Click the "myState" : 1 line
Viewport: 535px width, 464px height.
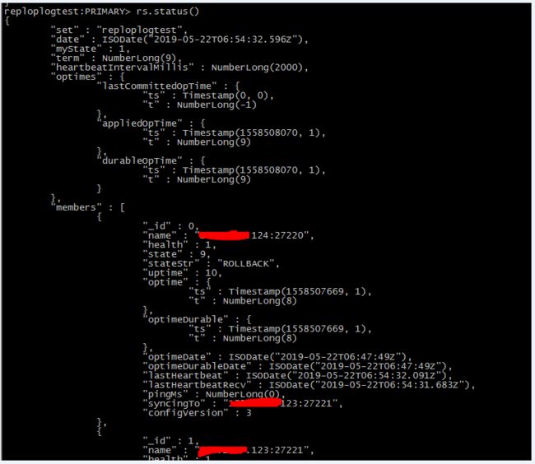pyautogui.click(x=90, y=49)
